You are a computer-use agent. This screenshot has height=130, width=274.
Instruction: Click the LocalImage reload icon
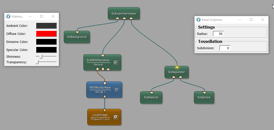(115, 117)
